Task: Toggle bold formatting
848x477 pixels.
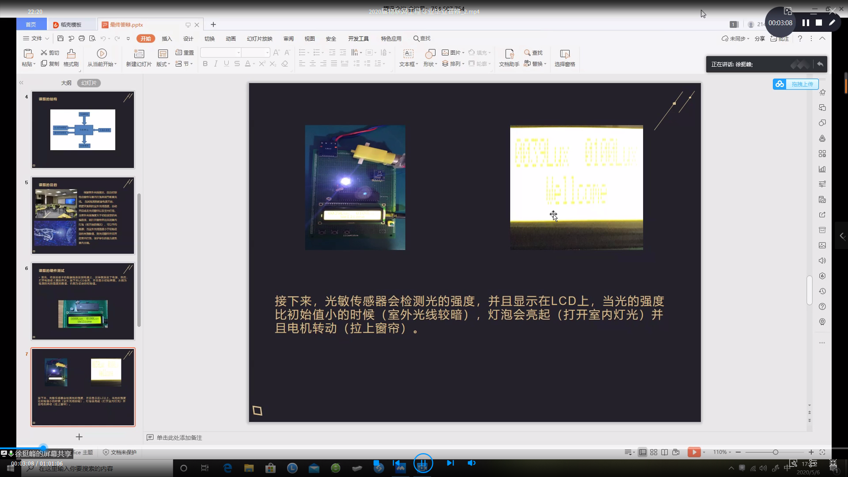Action: pos(205,64)
